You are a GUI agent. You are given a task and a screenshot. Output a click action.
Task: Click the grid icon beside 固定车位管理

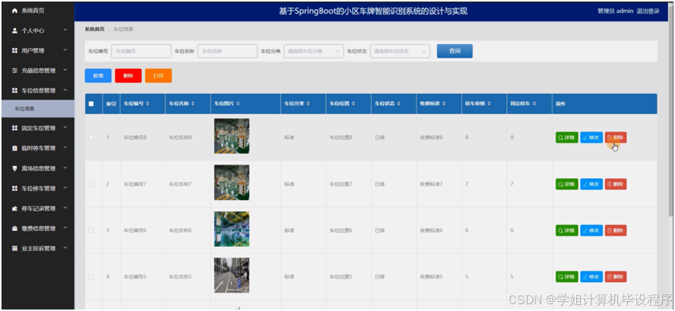14,128
